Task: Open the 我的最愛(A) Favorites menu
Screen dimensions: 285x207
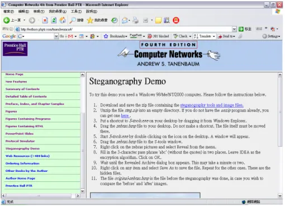Action: click(x=58, y=12)
